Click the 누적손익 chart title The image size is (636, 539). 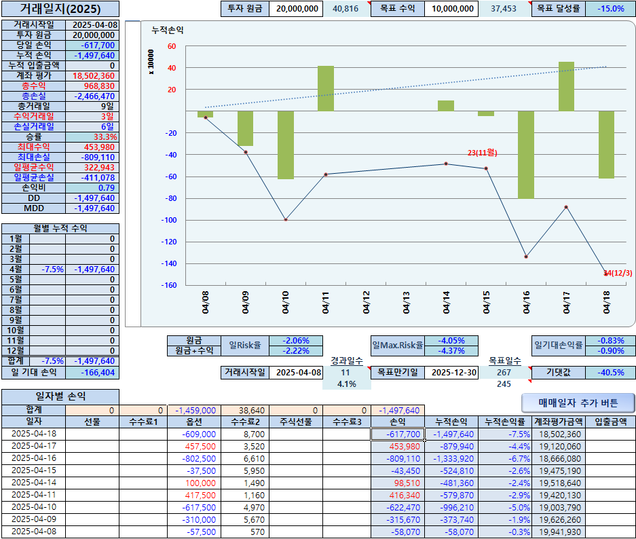[x=167, y=30]
